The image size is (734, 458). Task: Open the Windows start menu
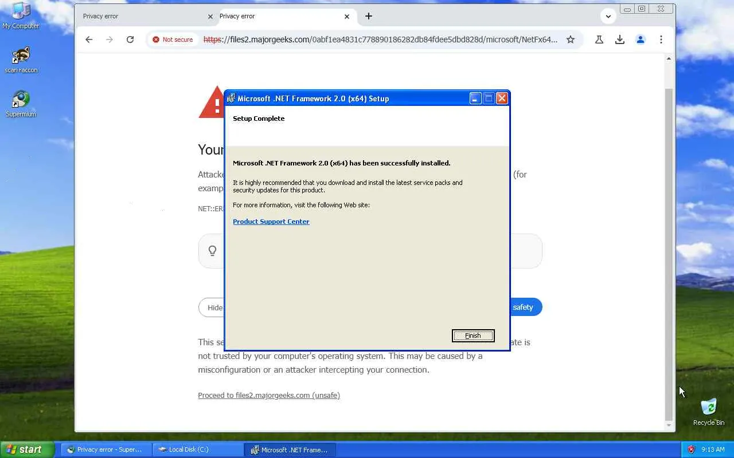pyautogui.click(x=27, y=449)
